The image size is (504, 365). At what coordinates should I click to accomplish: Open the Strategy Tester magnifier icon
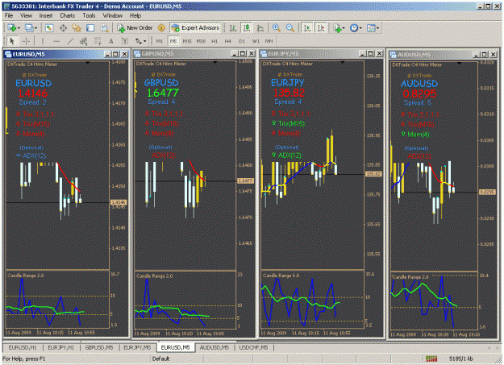click(x=105, y=28)
